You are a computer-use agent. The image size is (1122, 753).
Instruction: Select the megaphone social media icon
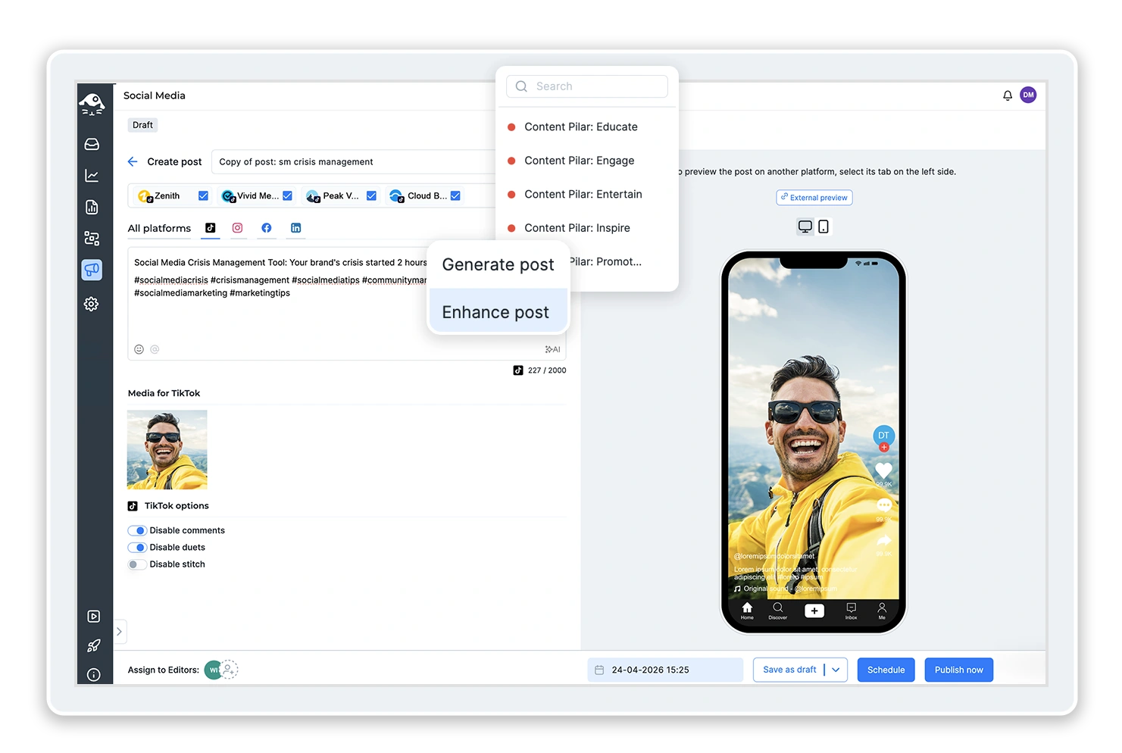(x=92, y=270)
